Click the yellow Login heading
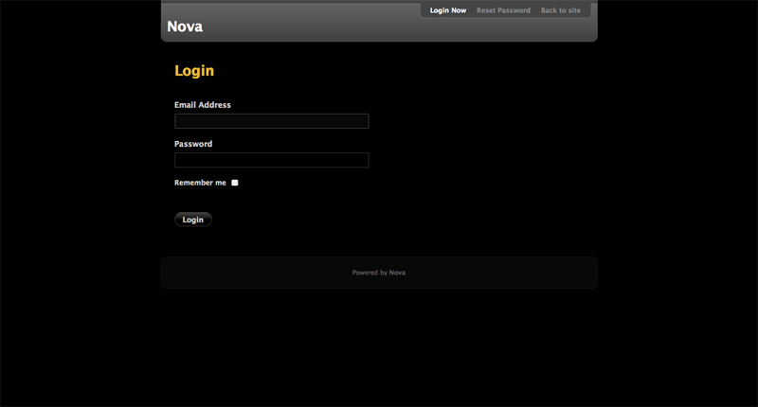This screenshot has height=407, width=758. [194, 71]
